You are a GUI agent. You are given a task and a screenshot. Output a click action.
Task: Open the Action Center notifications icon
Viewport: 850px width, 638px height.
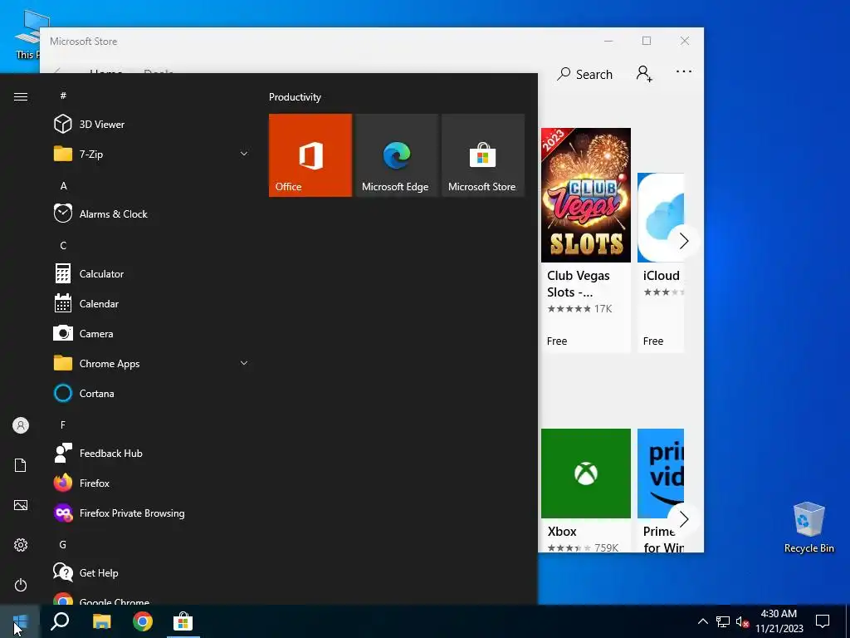pyautogui.click(x=823, y=621)
